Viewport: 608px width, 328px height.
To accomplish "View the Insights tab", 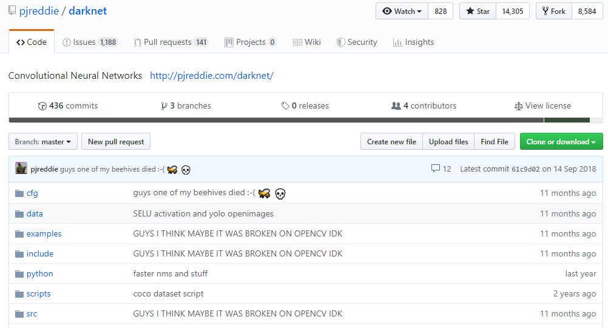I will pos(413,42).
